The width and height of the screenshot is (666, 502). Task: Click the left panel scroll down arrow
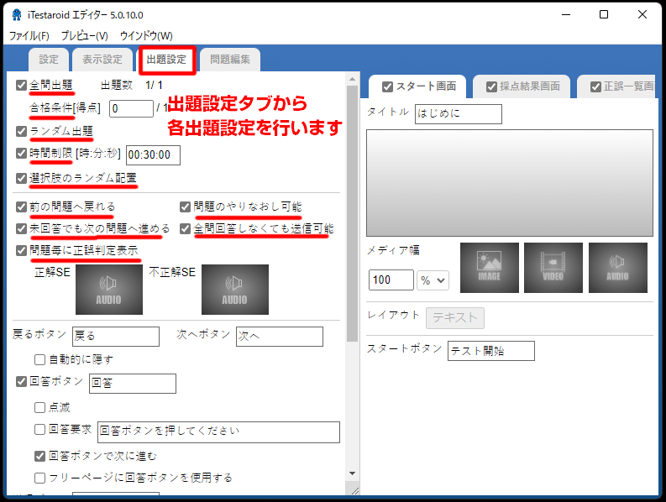pyautogui.click(x=352, y=473)
